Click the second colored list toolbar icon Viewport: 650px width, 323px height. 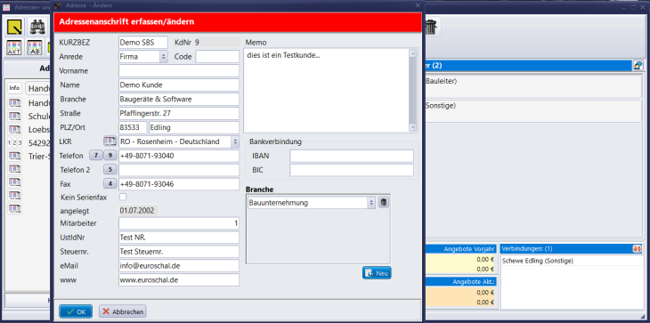(35, 47)
